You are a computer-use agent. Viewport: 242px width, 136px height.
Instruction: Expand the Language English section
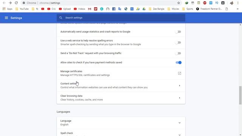pos(180,123)
